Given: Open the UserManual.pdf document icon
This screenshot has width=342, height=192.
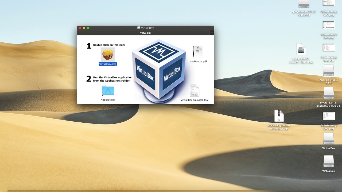Looking at the screenshot, I should [x=198, y=52].
